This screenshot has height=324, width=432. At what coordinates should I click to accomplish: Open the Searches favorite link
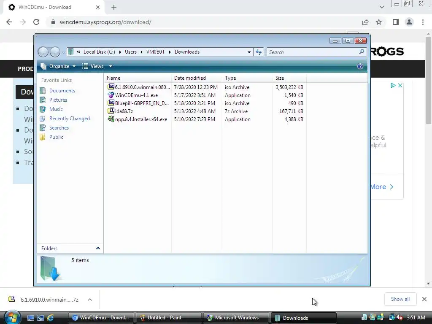[x=59, y=127]
